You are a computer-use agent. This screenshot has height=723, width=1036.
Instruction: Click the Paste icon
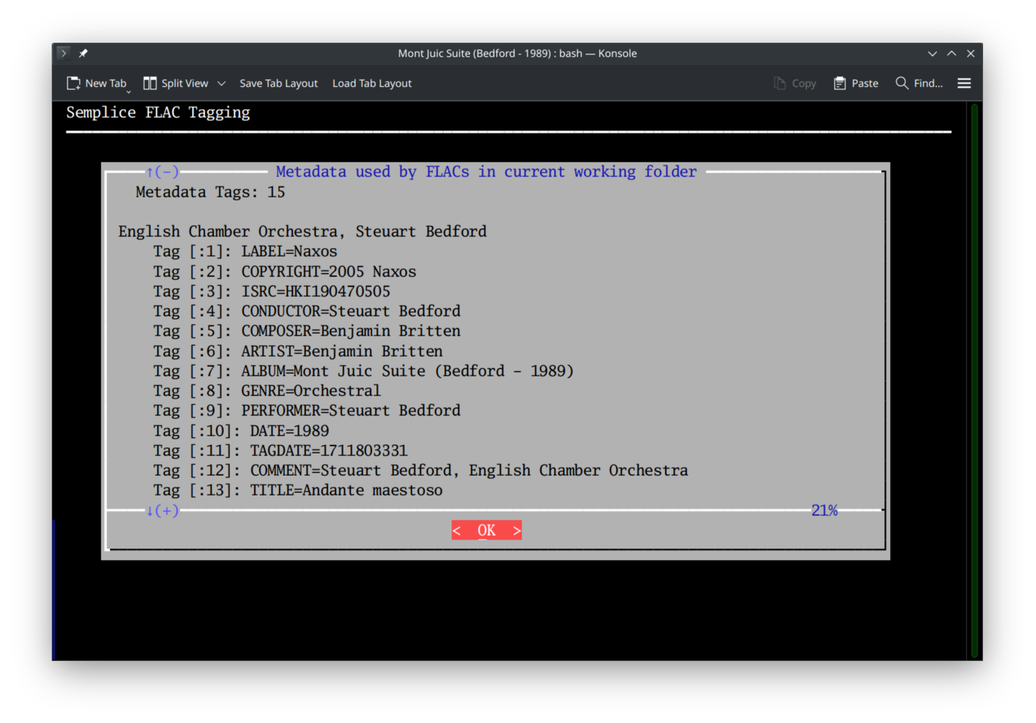click(840, 83)
